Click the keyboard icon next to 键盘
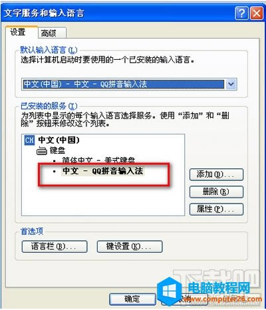266x310 pixels. 42,151
